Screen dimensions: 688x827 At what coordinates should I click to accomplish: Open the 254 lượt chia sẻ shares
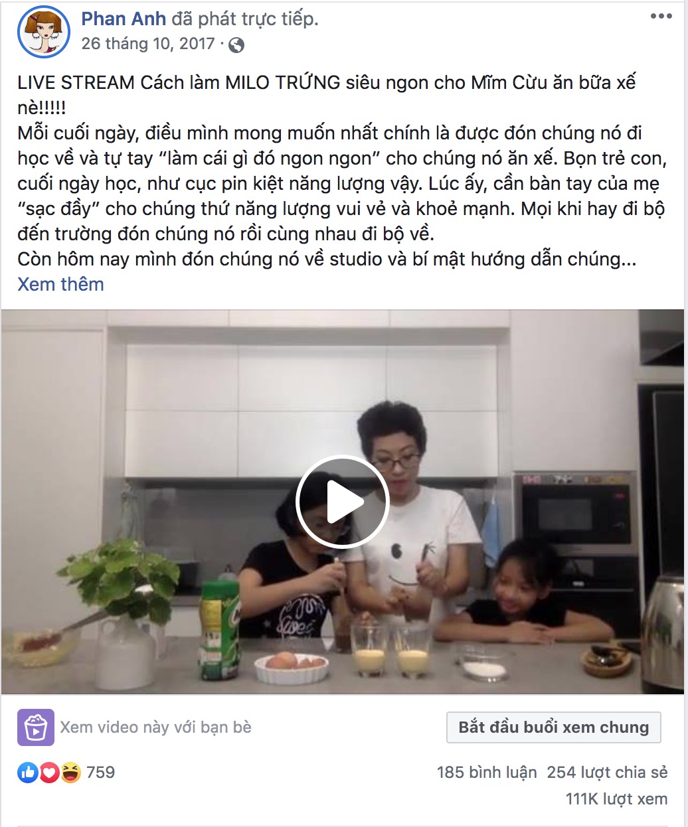coord(607,773)
